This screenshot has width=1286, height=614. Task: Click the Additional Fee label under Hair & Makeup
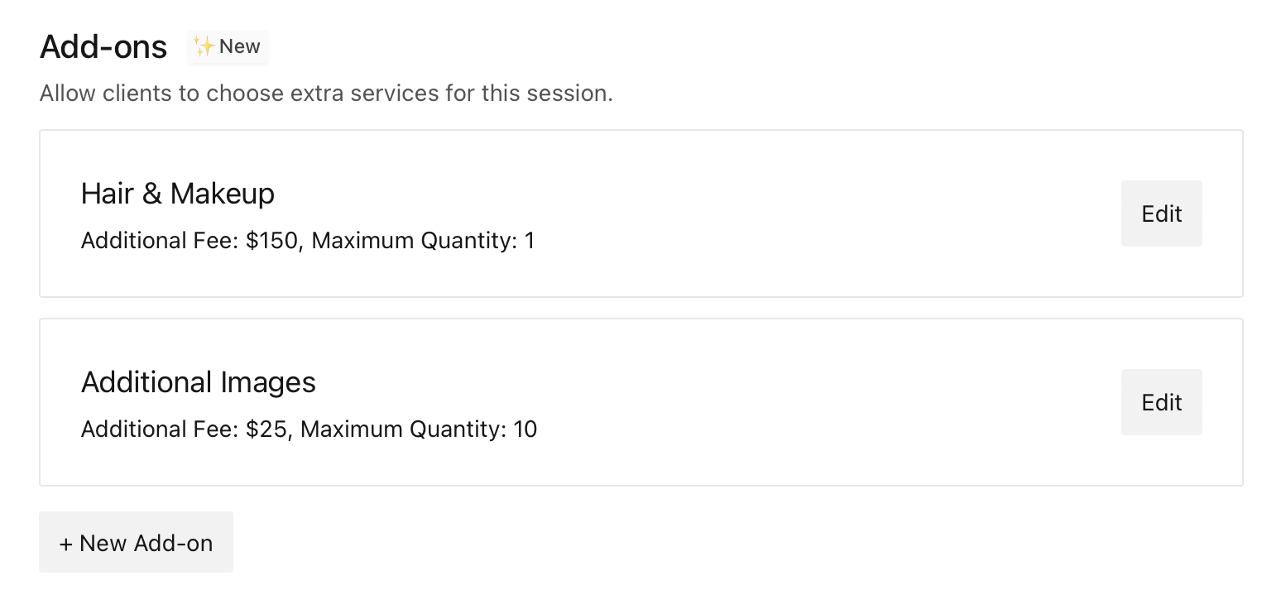click(161, 241)
